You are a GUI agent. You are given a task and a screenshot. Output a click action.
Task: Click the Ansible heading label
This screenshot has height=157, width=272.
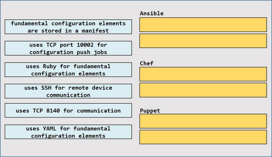pyautogui.click(x=152, y=13)
